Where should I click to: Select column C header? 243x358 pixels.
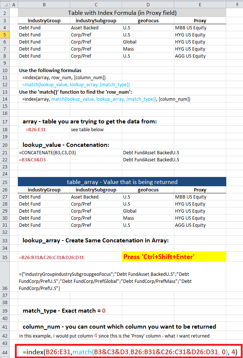[x=96, y=4]
